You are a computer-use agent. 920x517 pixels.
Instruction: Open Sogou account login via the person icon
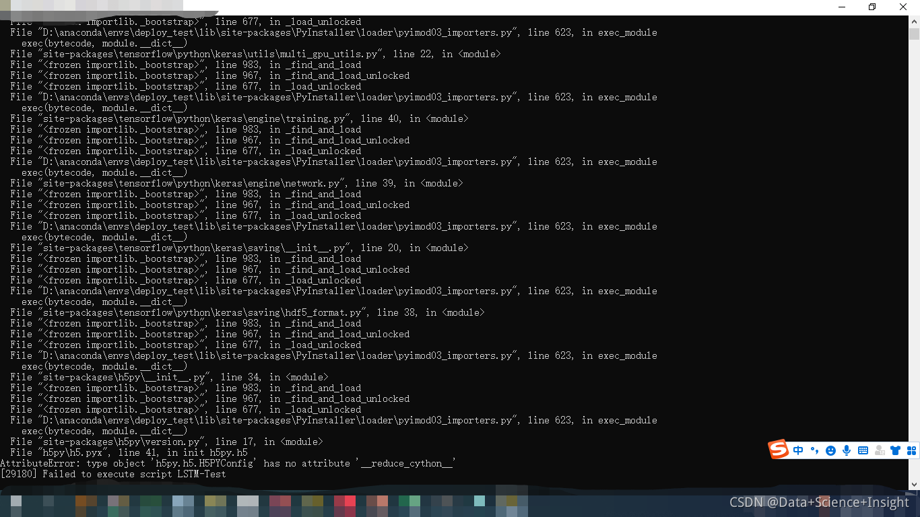coord(880,450)
